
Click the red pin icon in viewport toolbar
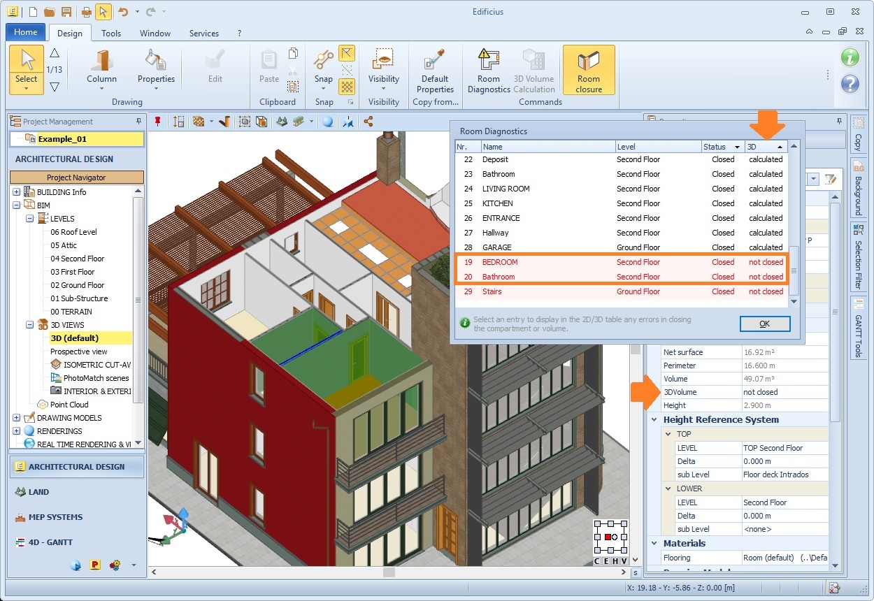pyautogui.click(x=158, y=122)
